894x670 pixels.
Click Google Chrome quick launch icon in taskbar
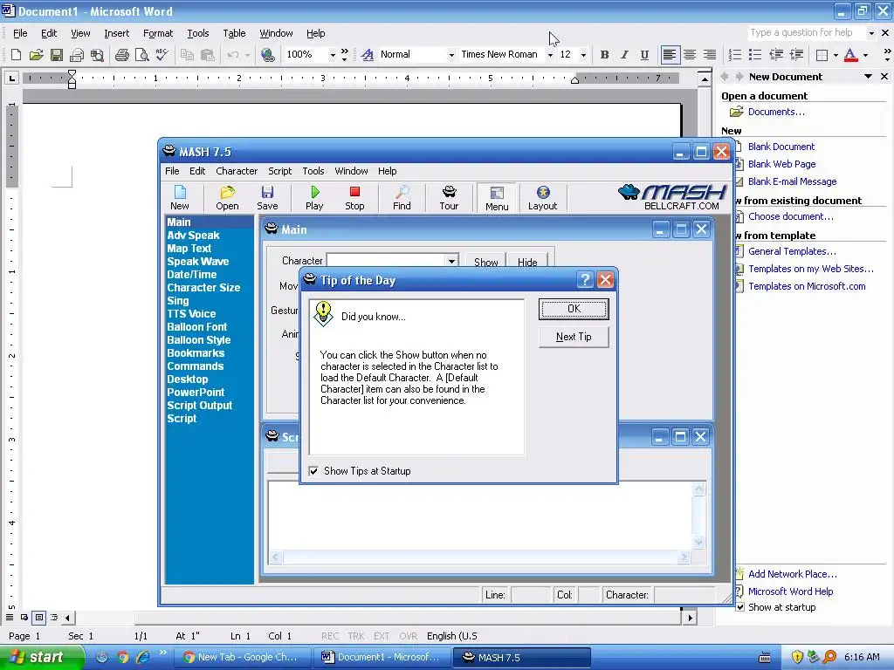click(122, 657)
